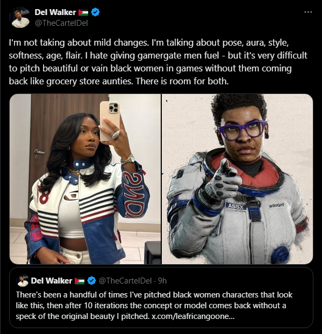Image resolution: width=322 pixels, height=334 pixels.
Task: Open the Del Walker display name in the tweet header
Action: 55,12
